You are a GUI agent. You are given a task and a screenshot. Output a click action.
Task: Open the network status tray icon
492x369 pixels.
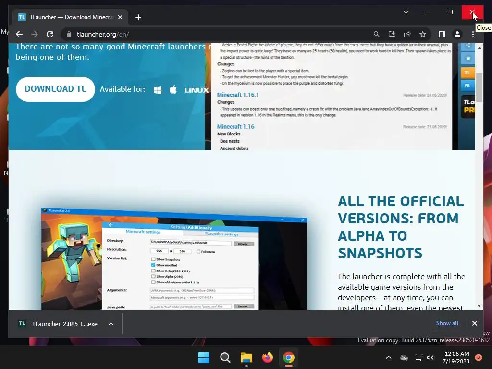pyautogui.click(x=419, y=357)
